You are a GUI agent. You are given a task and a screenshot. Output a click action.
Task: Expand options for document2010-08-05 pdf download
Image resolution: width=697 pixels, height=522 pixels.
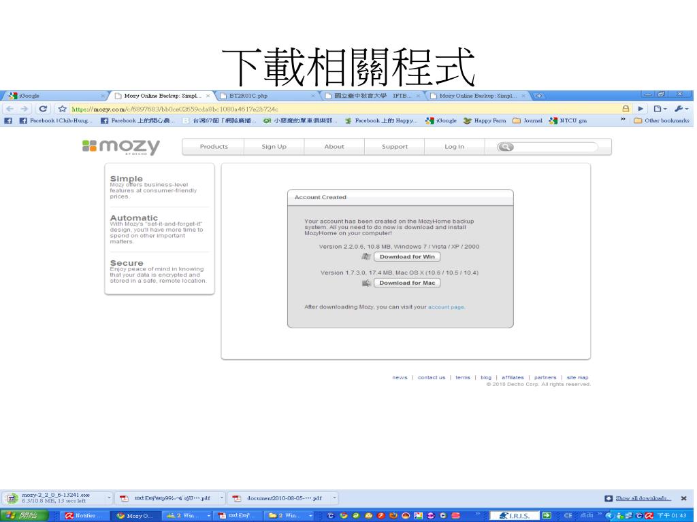point(334,498)
